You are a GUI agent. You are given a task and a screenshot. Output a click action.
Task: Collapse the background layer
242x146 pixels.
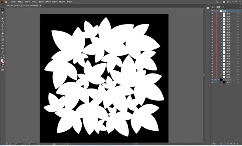219,80
